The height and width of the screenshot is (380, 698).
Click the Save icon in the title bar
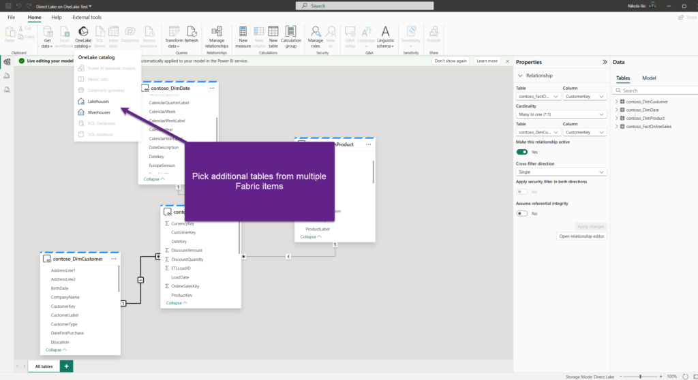pos(8,5)
